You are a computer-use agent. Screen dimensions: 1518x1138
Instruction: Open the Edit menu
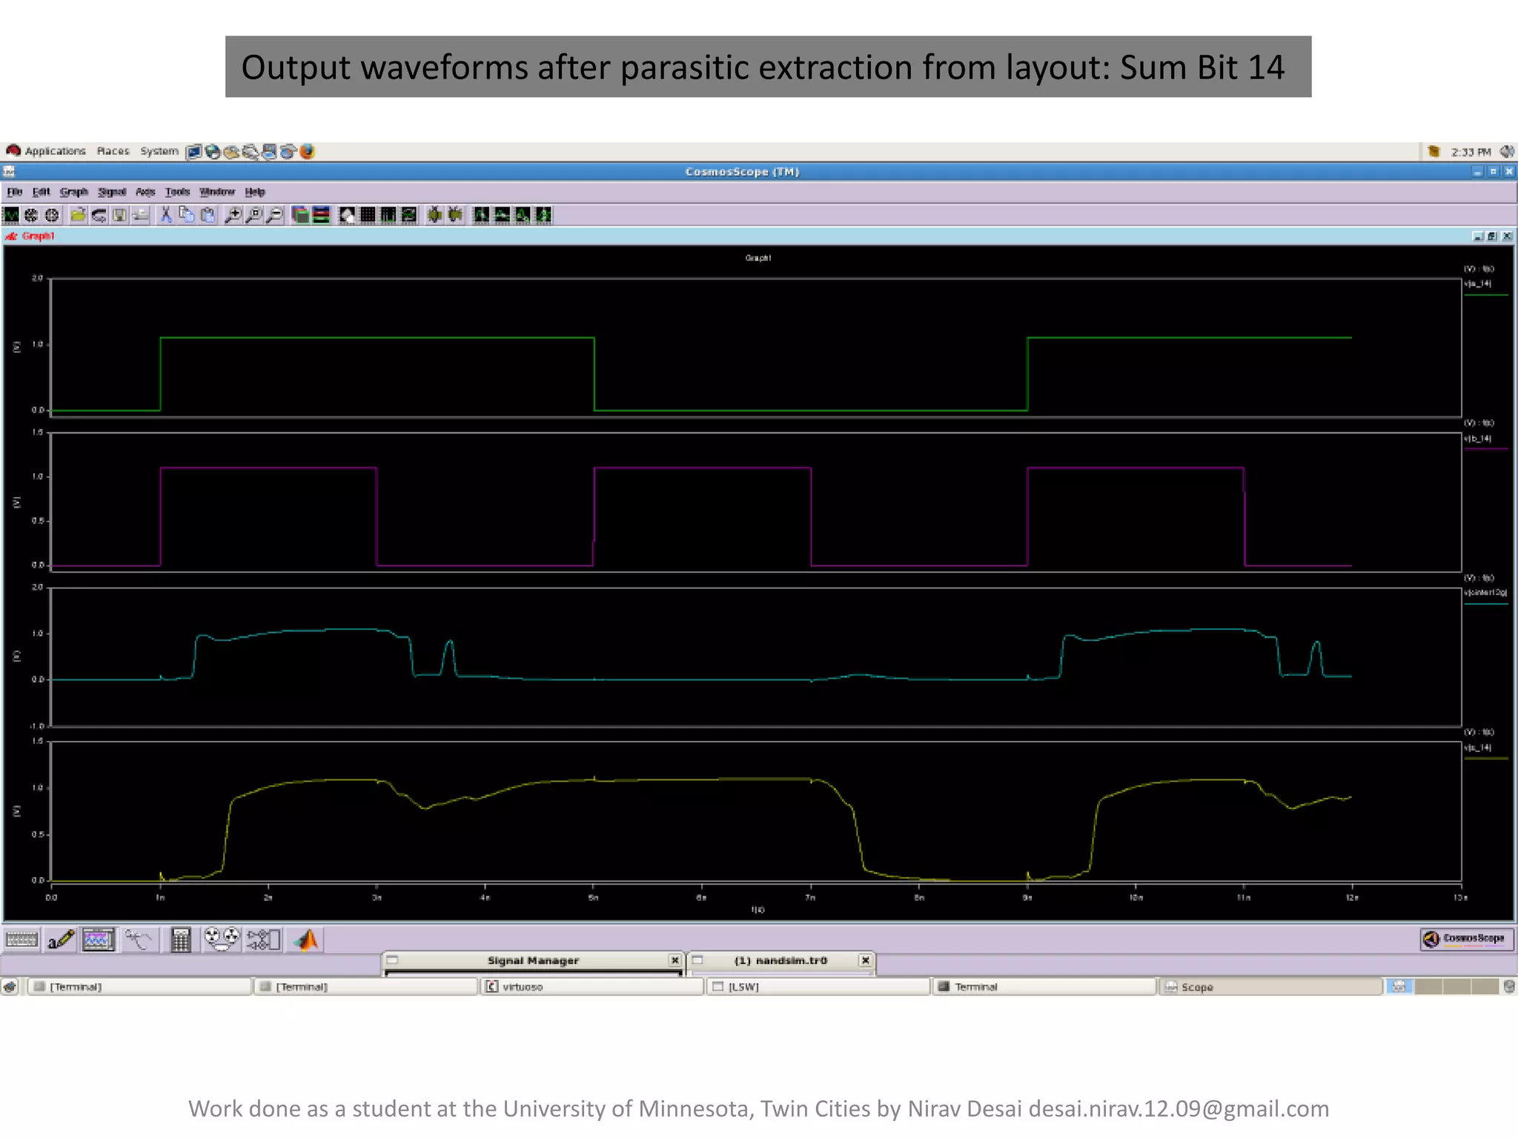point(42,192)
